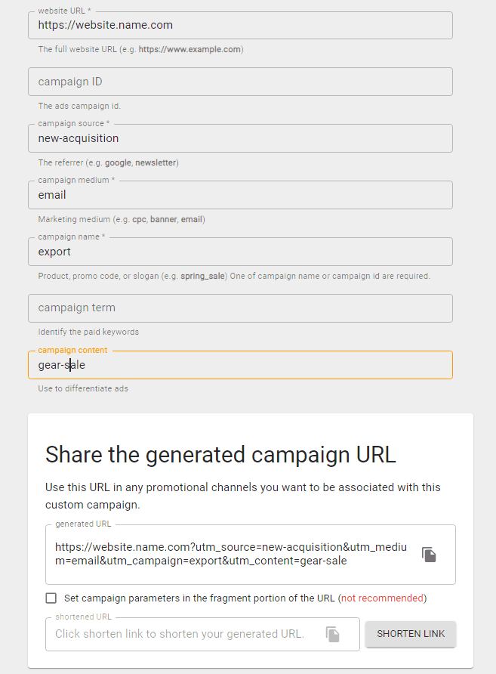
Task: Copy the generated campaign URL
Action: point(429,555)
